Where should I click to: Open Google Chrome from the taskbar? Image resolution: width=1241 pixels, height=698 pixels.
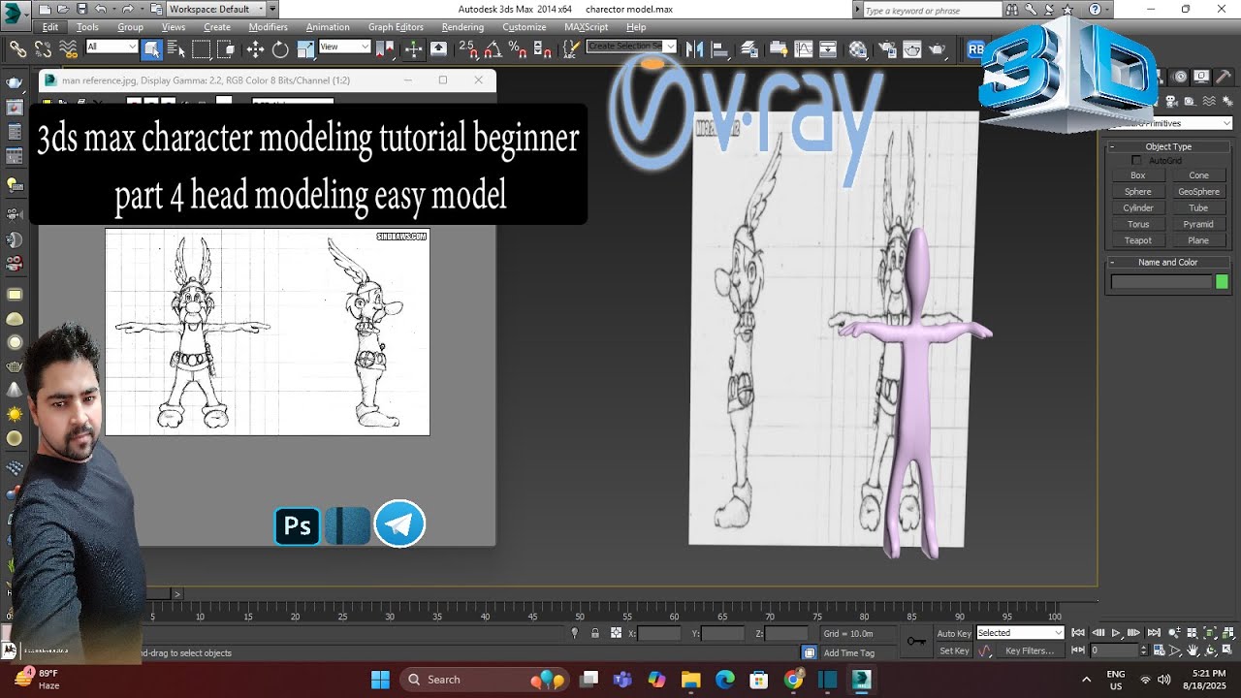pyautogui.click(x=793, y=680)
